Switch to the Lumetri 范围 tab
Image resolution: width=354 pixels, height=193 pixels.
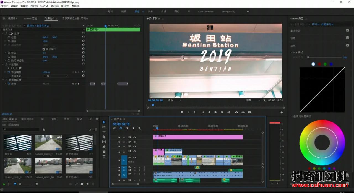(30, 19)
